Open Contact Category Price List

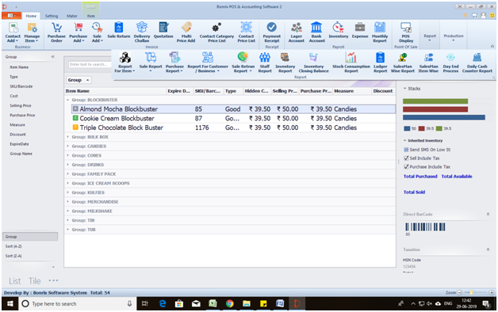click(216, 32)
